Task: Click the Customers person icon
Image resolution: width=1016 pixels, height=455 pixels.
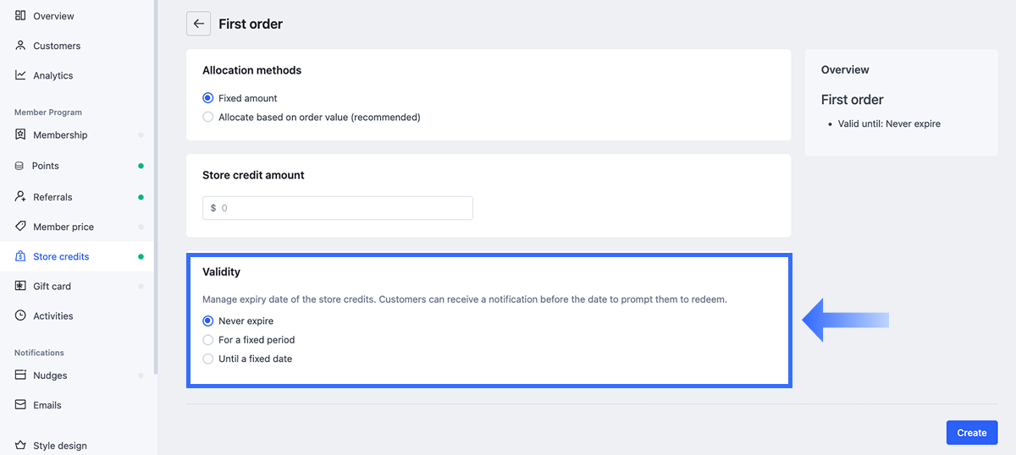Action: [20, 46]
